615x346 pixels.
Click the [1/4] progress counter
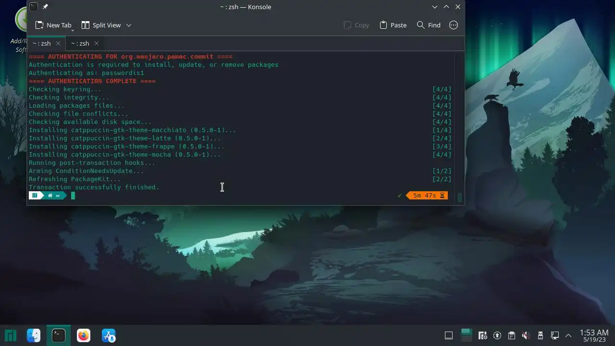coord(442,130)
